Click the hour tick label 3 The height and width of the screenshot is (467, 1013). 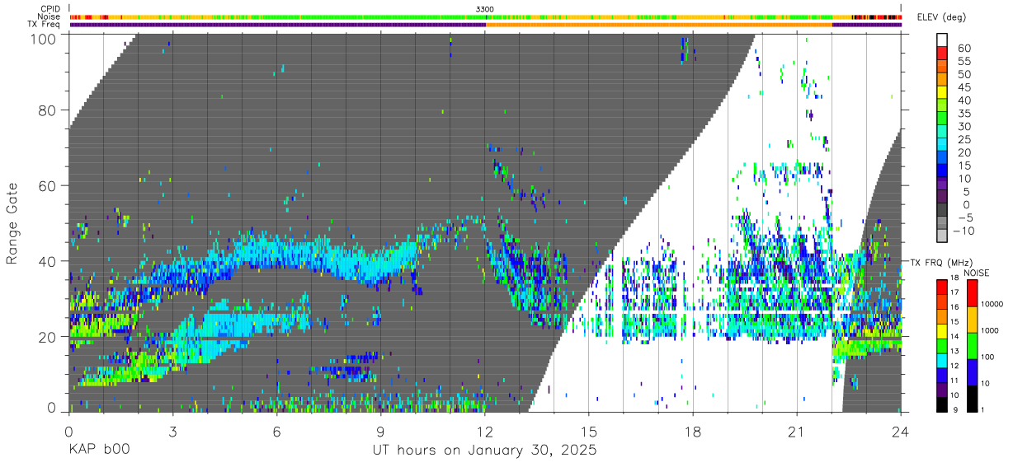point(172,431)
